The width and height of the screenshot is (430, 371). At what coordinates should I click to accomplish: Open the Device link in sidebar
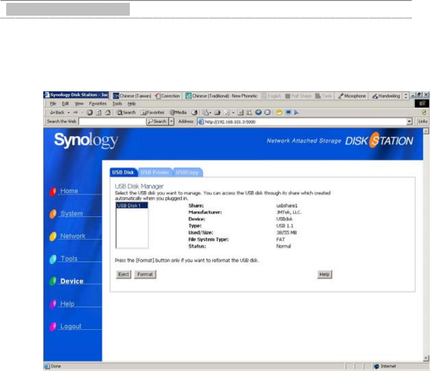tap(72, 281)
